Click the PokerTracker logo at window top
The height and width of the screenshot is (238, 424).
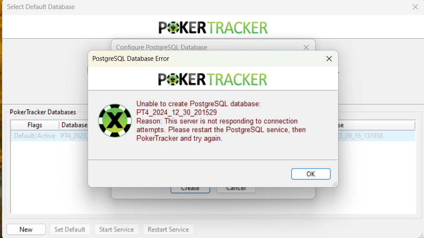point(213,28)
